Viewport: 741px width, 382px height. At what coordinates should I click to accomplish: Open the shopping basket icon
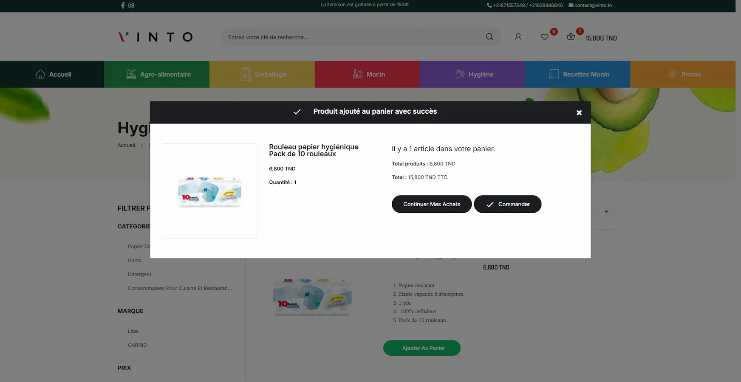pos(571,37)
